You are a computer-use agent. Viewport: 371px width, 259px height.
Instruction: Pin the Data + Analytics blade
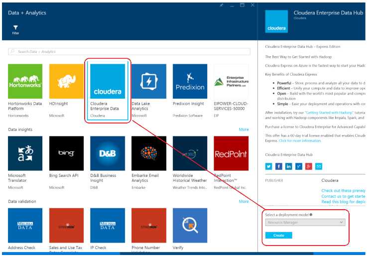221,5
